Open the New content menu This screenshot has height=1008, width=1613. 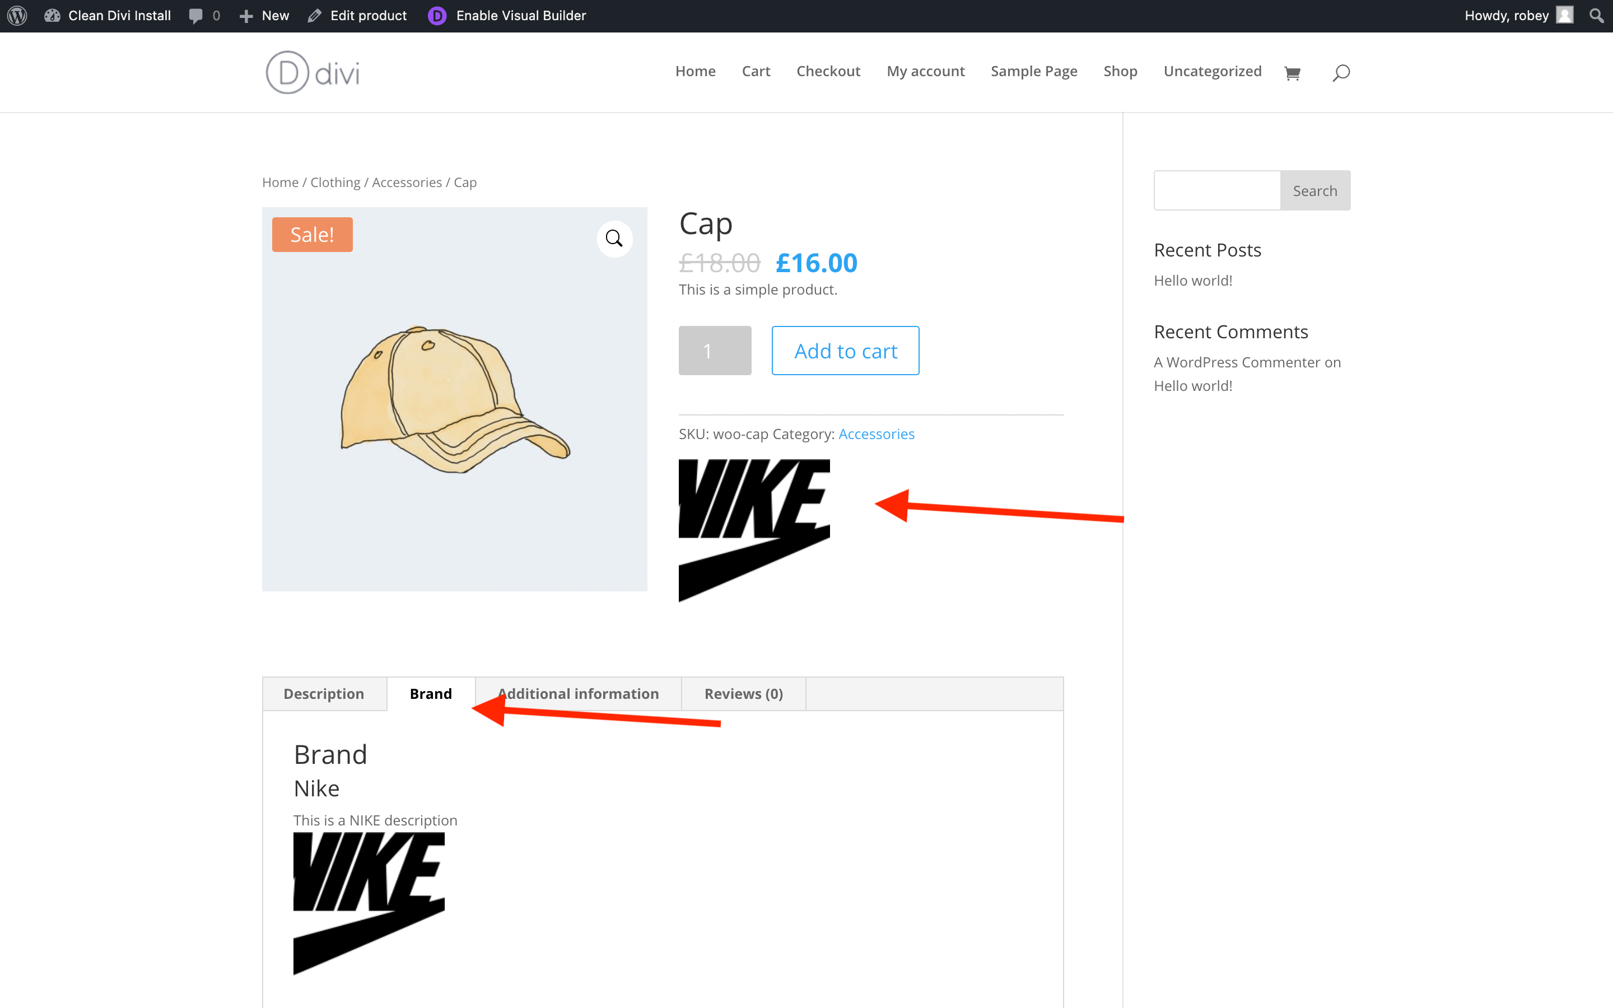pos(264,15)
